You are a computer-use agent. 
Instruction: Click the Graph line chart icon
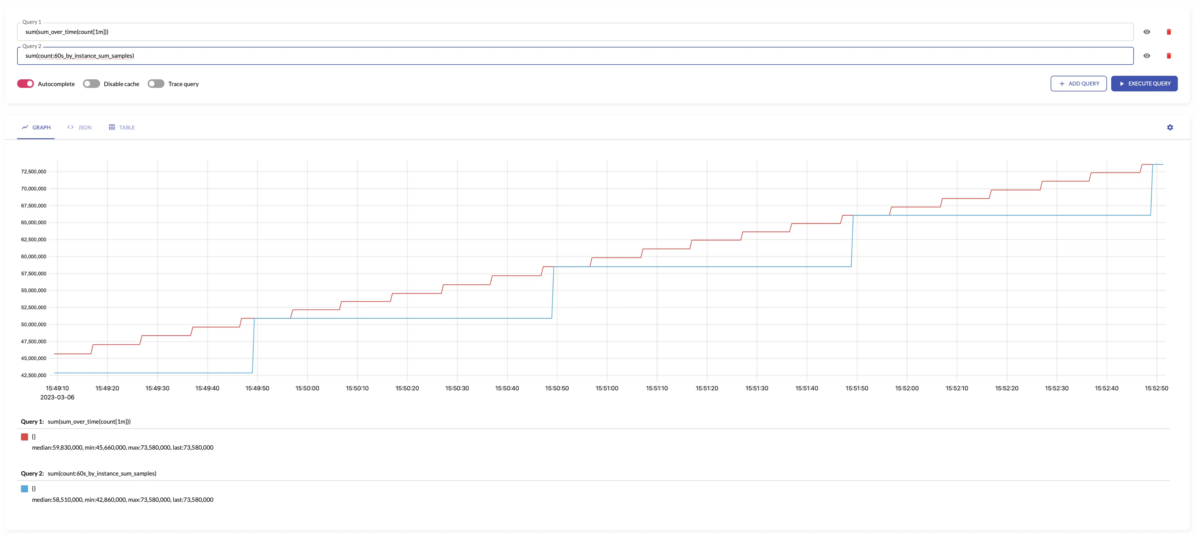click(x=25, y=127)
